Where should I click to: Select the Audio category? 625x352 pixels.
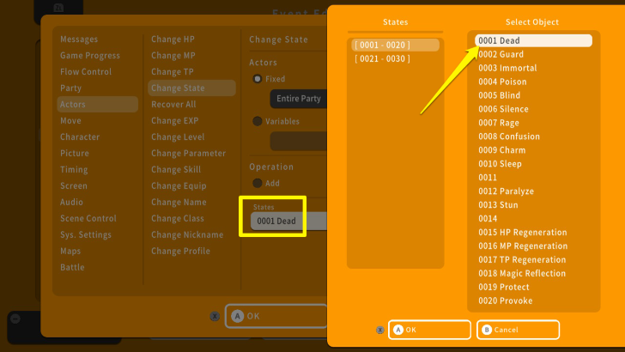71,202
